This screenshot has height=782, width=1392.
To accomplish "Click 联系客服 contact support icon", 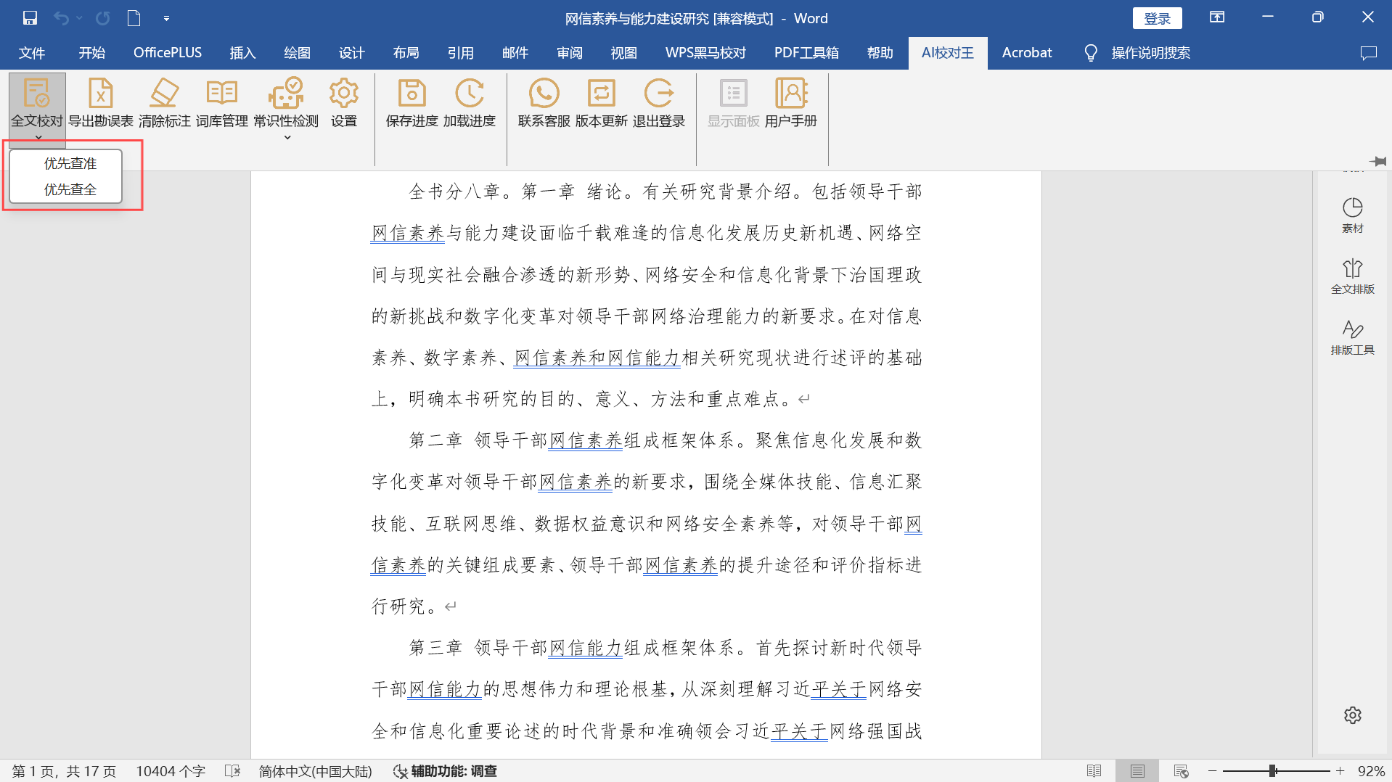I will pos(544,94).
